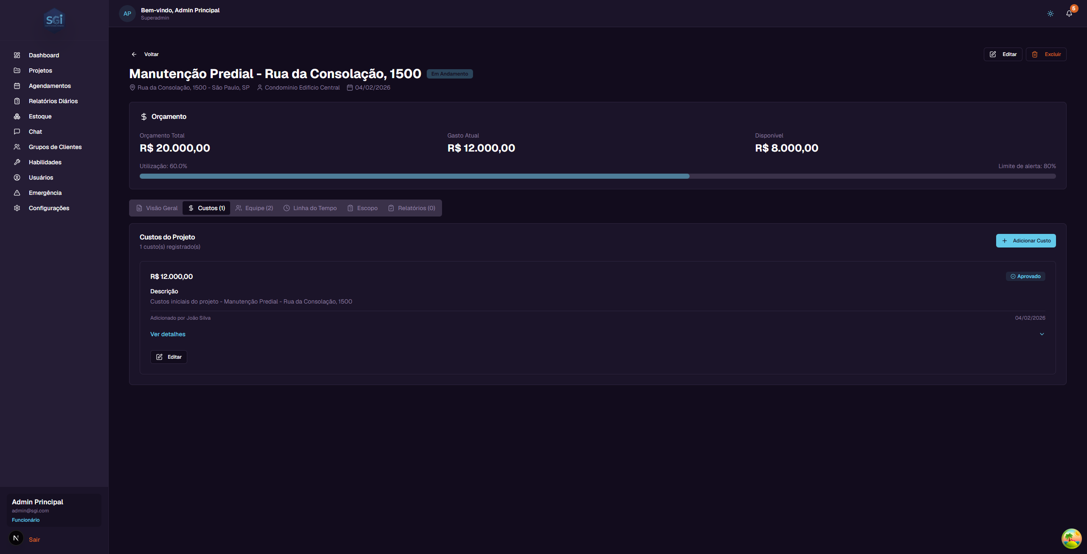Go back using the Voltar arrow

coord(134,54)
